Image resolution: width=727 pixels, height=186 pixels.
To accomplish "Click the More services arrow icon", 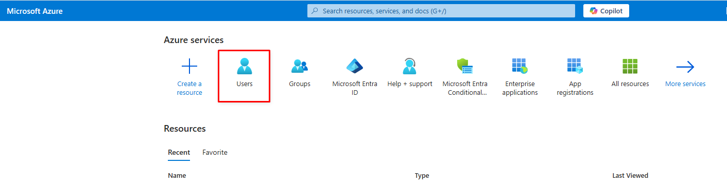I will [685, 67].
